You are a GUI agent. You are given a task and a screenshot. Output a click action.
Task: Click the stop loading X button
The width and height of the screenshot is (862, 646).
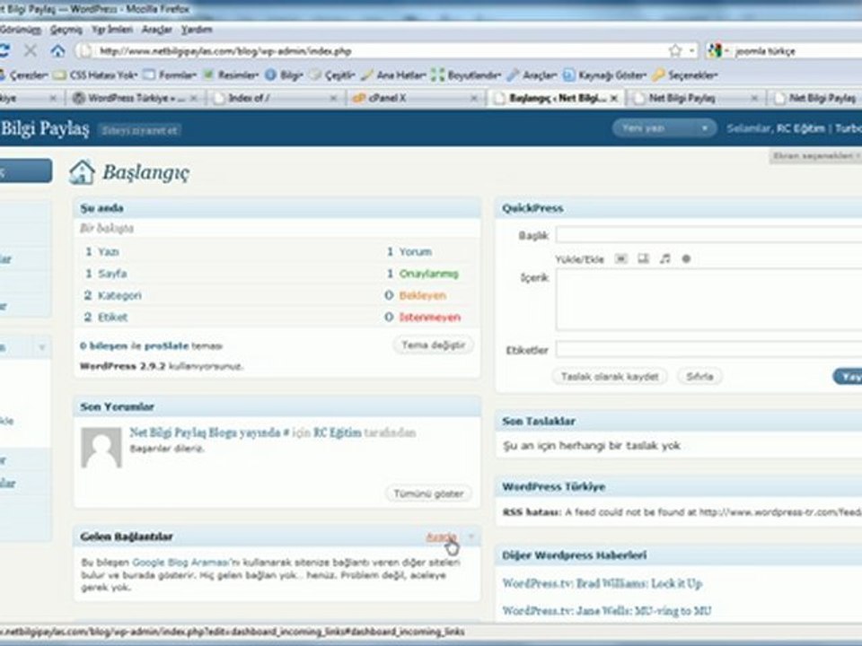coord(31,51)
